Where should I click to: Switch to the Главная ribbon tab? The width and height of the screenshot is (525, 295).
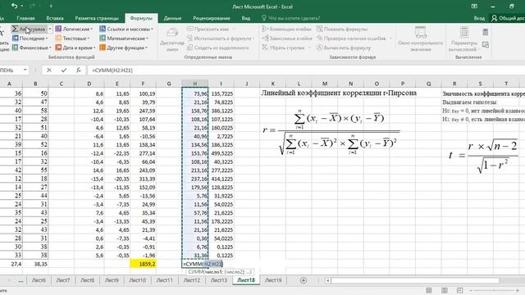[25, 18]
